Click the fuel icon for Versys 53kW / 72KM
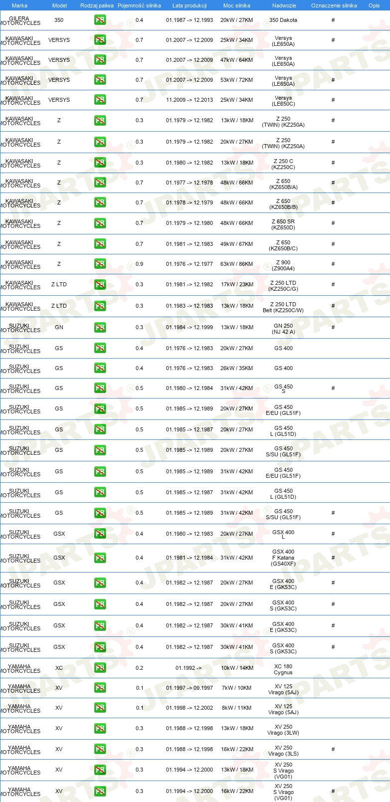The width and height of the screenshot is (390, 802). [x=100, y=80]
